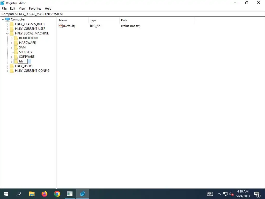Click the muted volume tray icon
Viewport: 265px width, 199px height.
(x=232, y=194)
